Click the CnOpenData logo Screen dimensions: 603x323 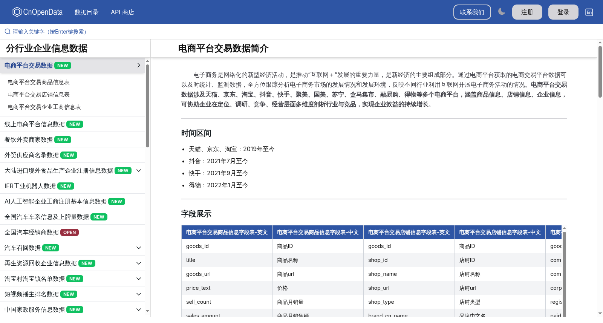(x=37, y=12)
